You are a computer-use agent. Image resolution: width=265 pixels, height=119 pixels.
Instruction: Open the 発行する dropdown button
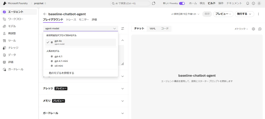(x=244, y=14)
